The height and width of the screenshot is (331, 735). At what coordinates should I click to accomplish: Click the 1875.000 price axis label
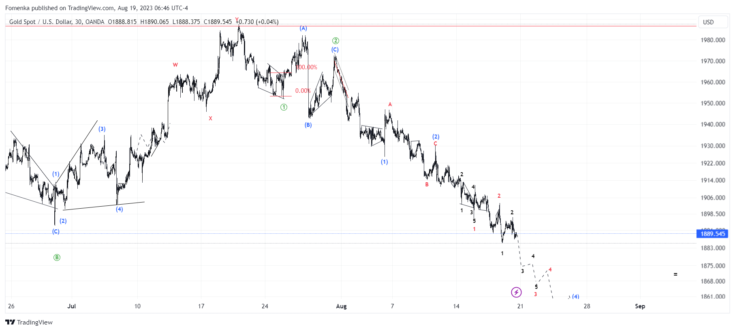pyautogui.click(x=713, y=266)
